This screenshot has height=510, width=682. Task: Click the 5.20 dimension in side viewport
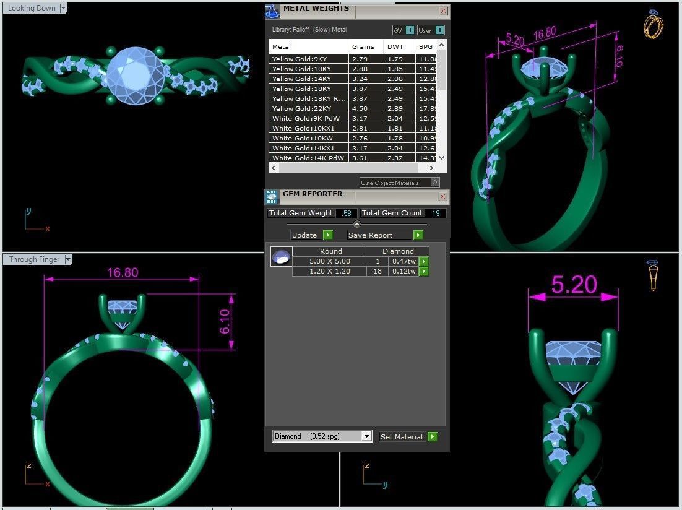point(574,285)
